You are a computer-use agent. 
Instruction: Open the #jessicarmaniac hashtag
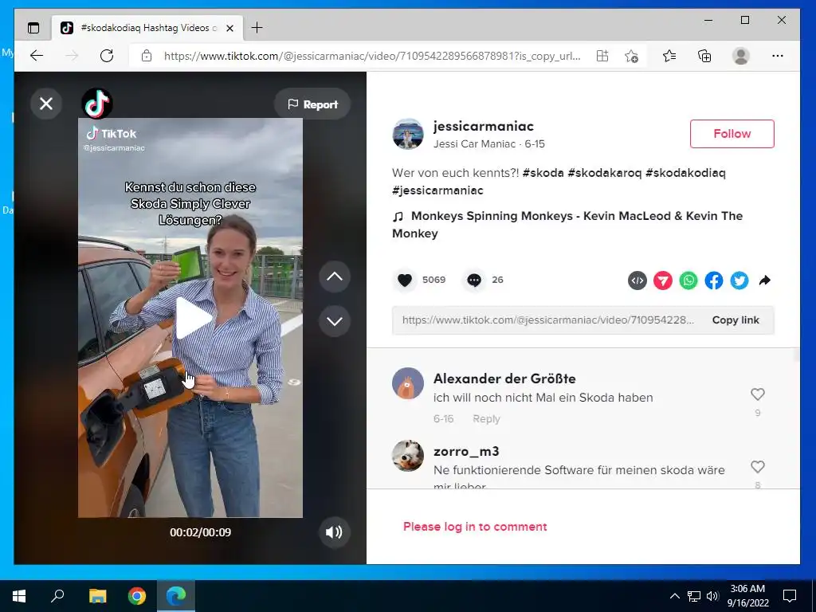pyautogui.click(x=437, y=190)
